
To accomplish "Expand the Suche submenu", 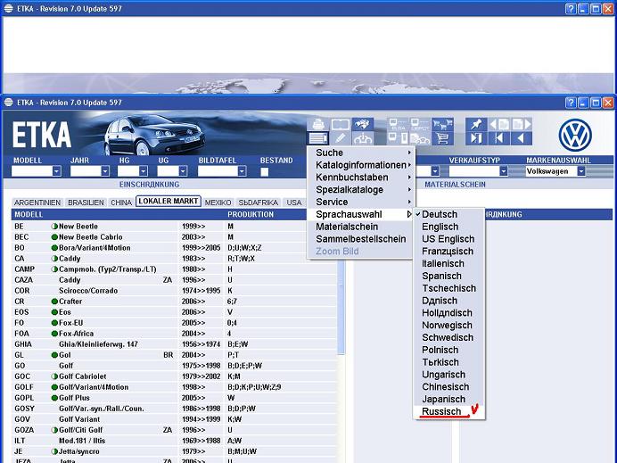I will pos(359,153).
